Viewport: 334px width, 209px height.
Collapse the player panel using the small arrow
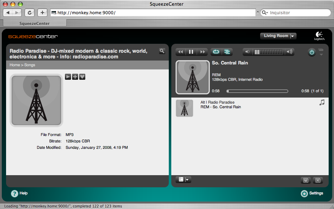(322, 54)
